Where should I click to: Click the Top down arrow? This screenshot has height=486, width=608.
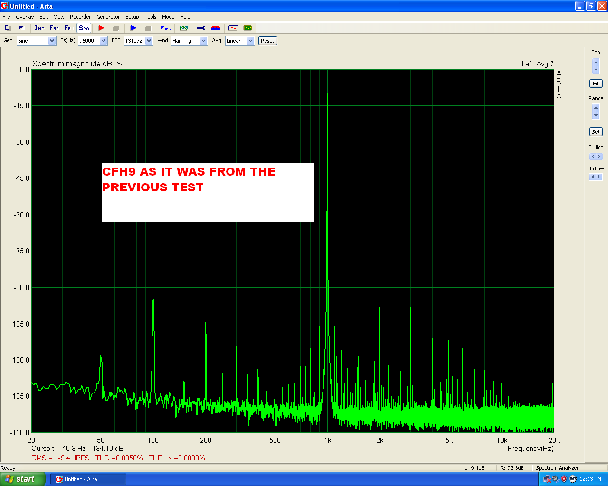(x=596, y=70)
